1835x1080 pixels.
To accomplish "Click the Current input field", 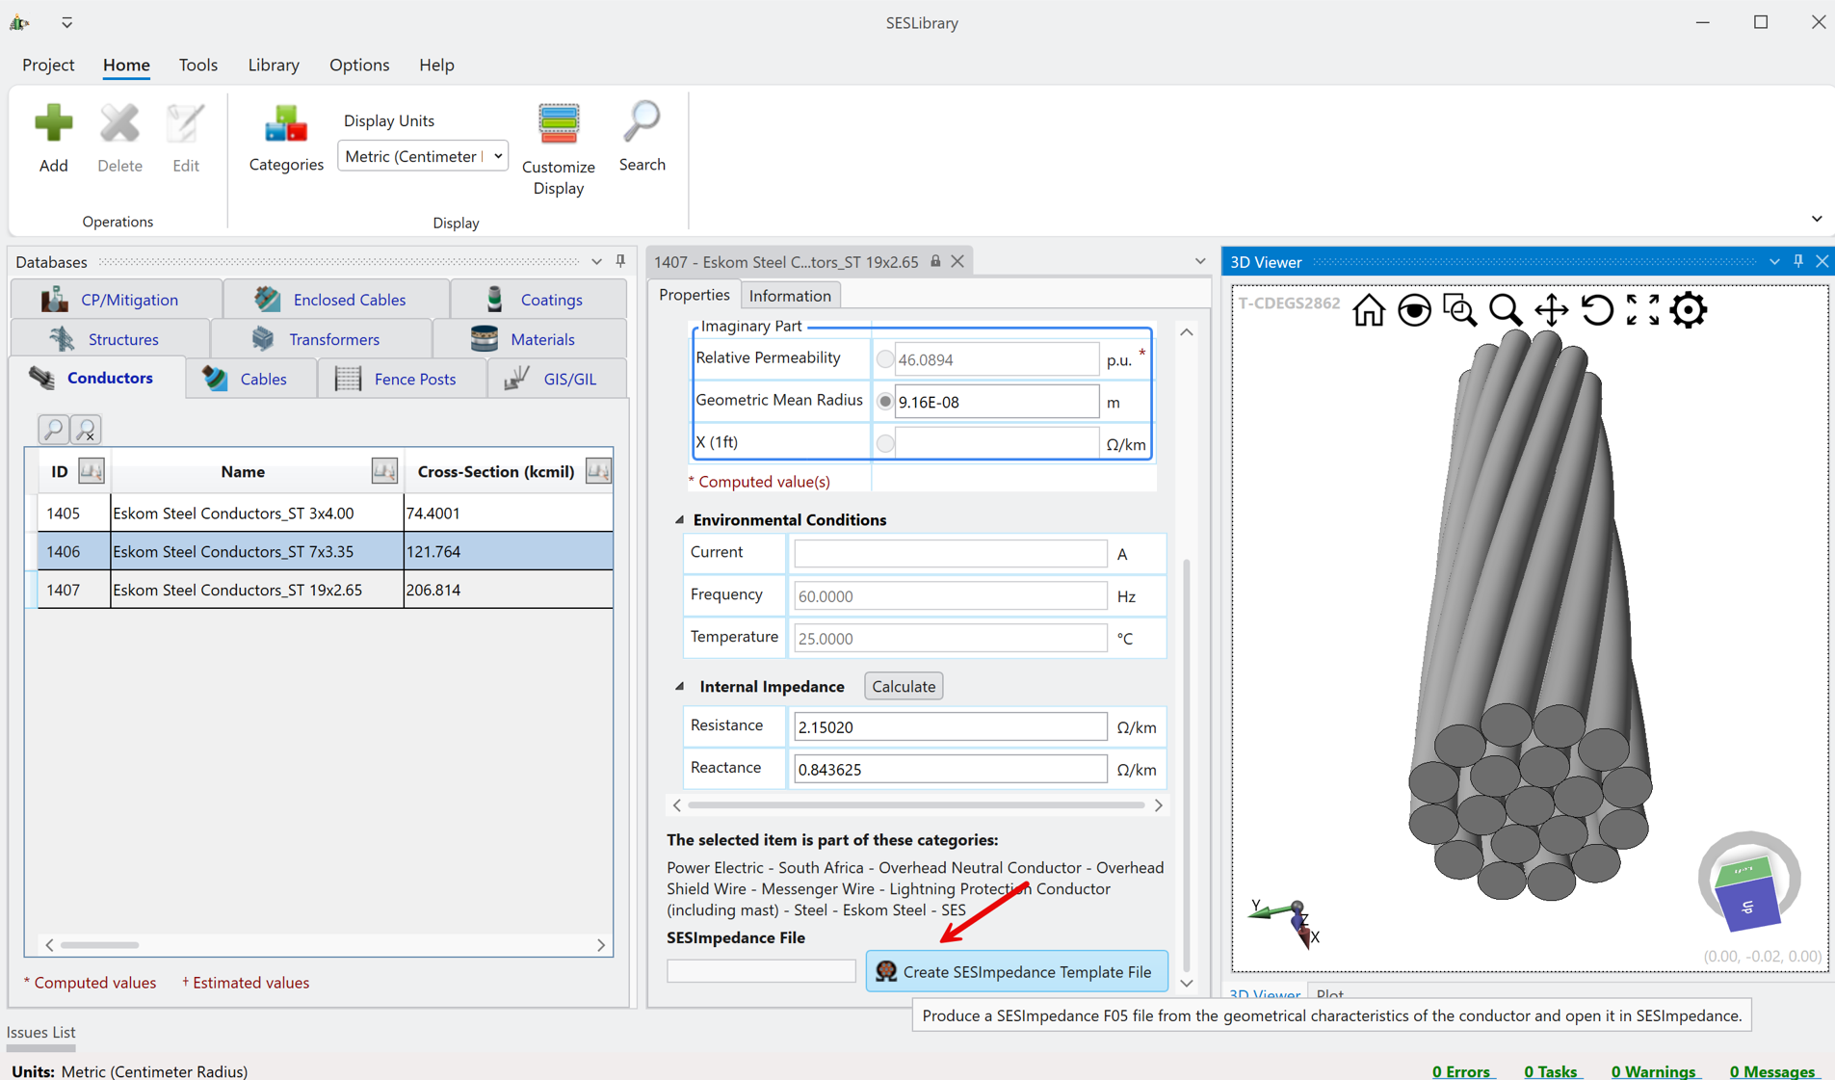I will (x=950, y=553).
